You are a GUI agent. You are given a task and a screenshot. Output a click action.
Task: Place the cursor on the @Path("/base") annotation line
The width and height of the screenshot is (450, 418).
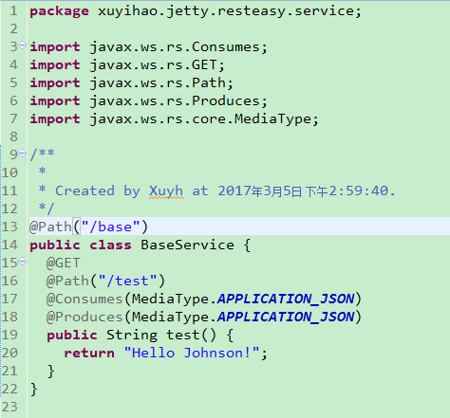[239, 227]
